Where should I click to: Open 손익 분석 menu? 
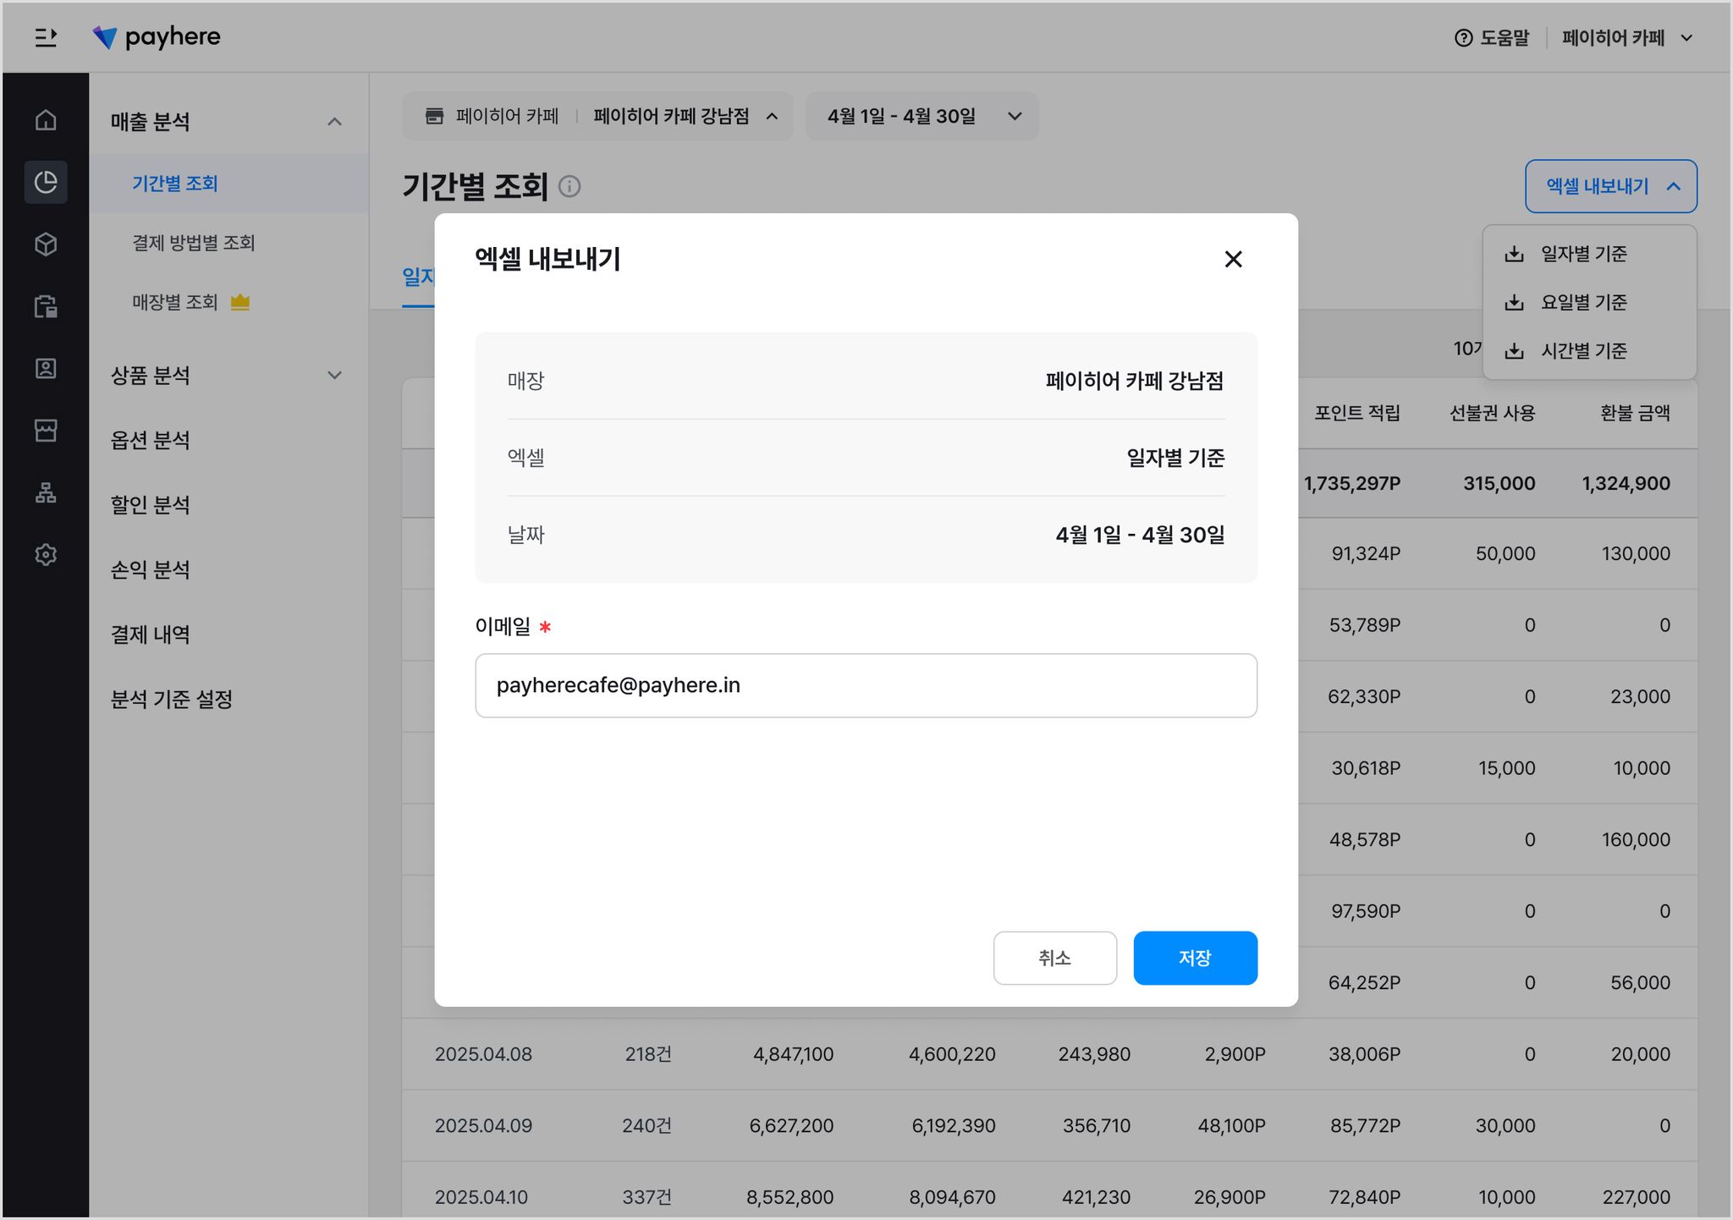(x=151, y=569)
